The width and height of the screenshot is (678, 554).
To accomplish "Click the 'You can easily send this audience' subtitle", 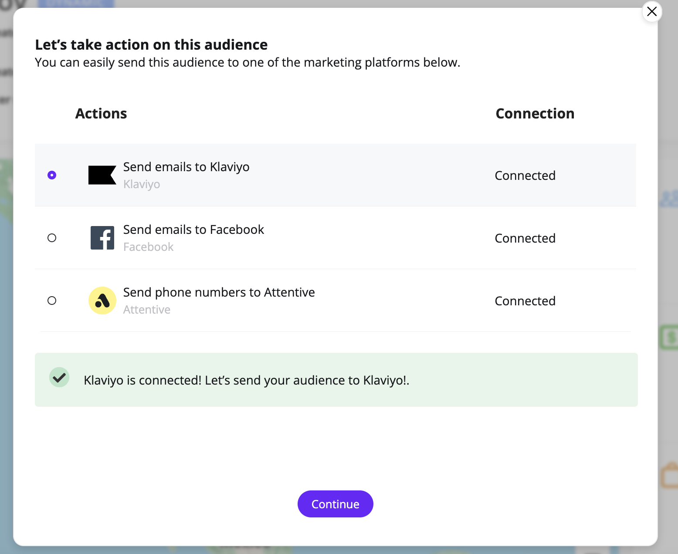I will point(247,62).
